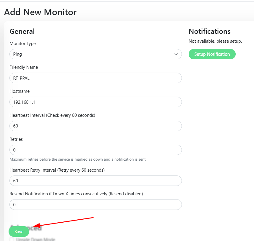Click the Setup Notification button
The width and height of the screenshot is (254, 241).
(212, 54)
